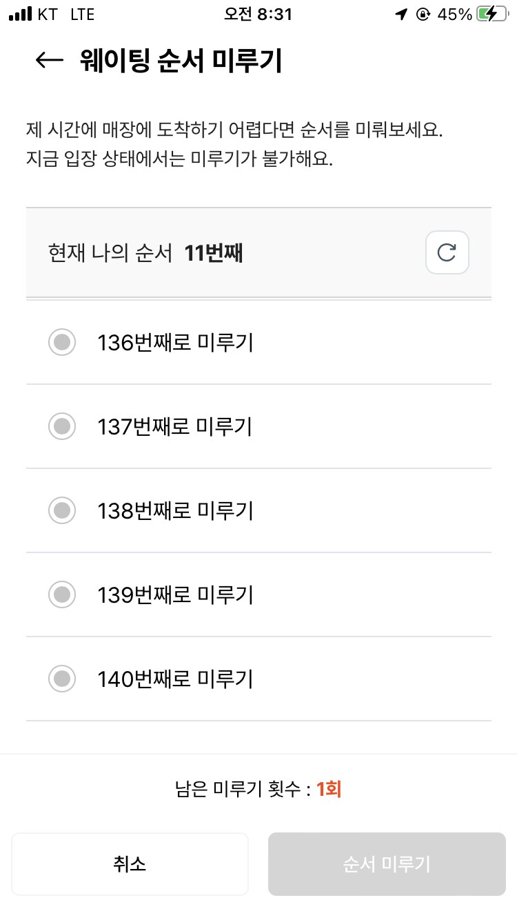Image resolution: width=517 pixels, height=920 pixels.
Task: Refresh current waiting order
Action: click(x=447, y=253)
